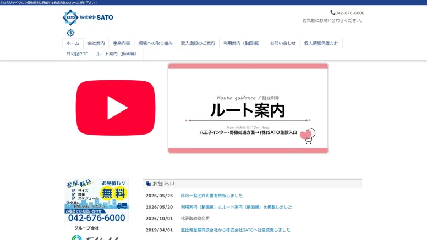This screenshot has width=427, height=240.
Task: Click the blue square icon beside お知らせ
Action: [148, 184]
